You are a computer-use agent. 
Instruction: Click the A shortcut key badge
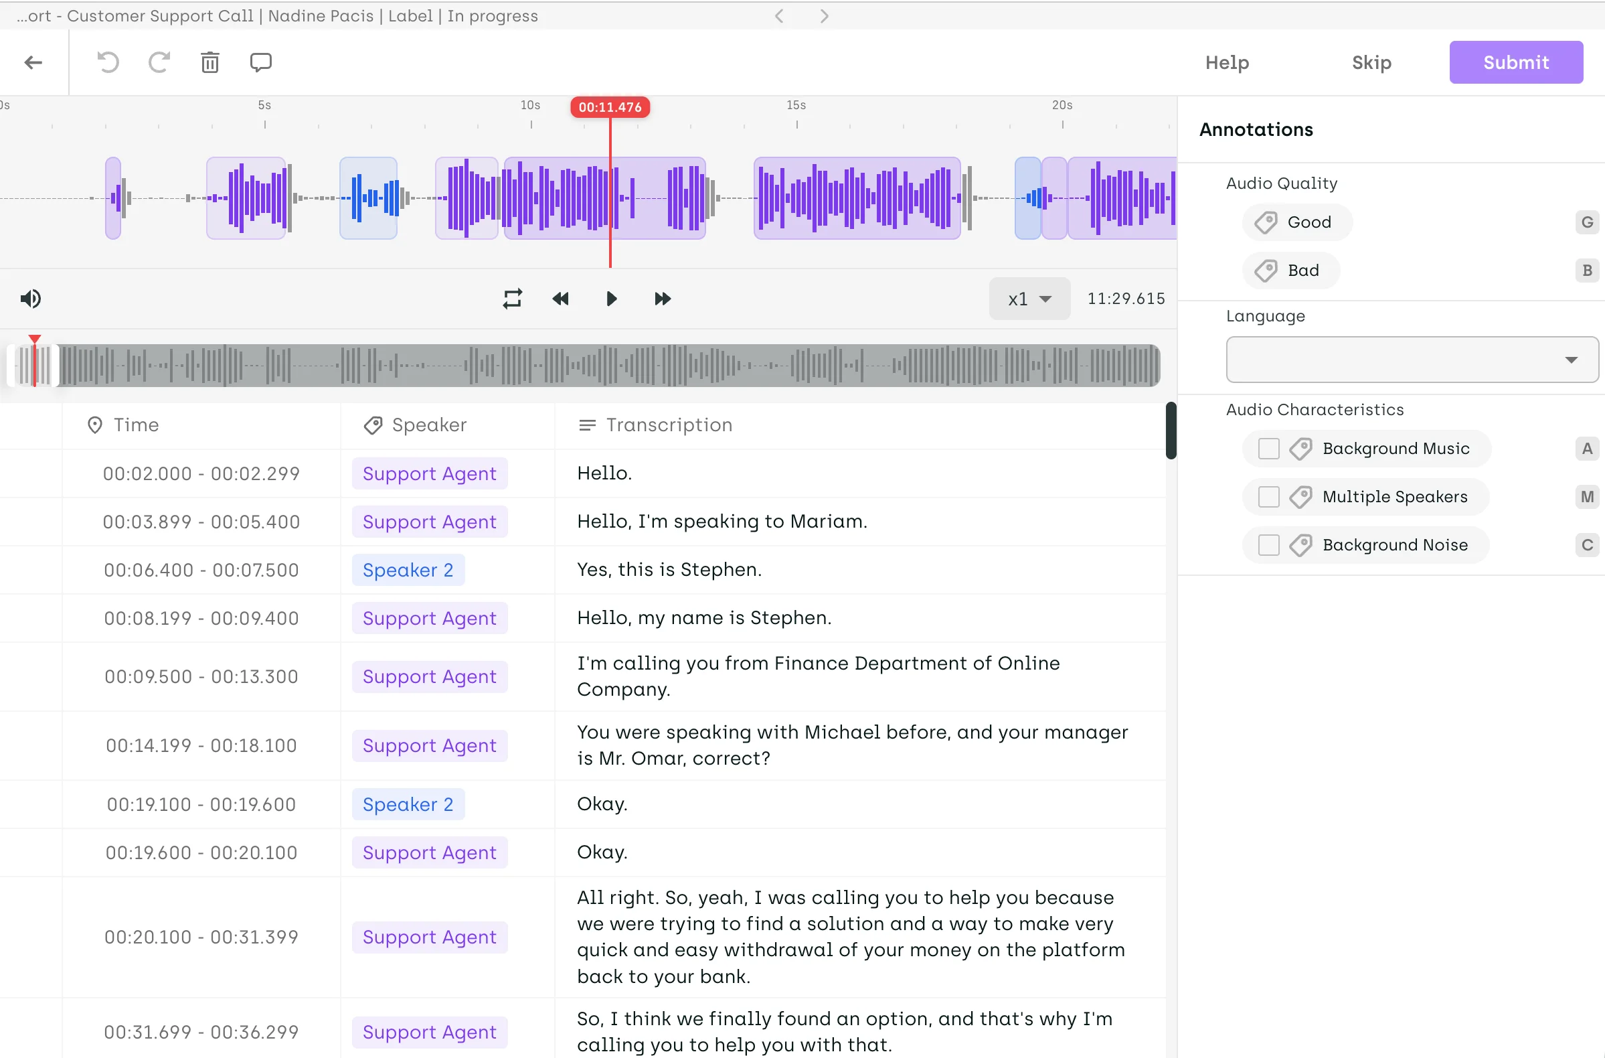tap(1587, 449)
